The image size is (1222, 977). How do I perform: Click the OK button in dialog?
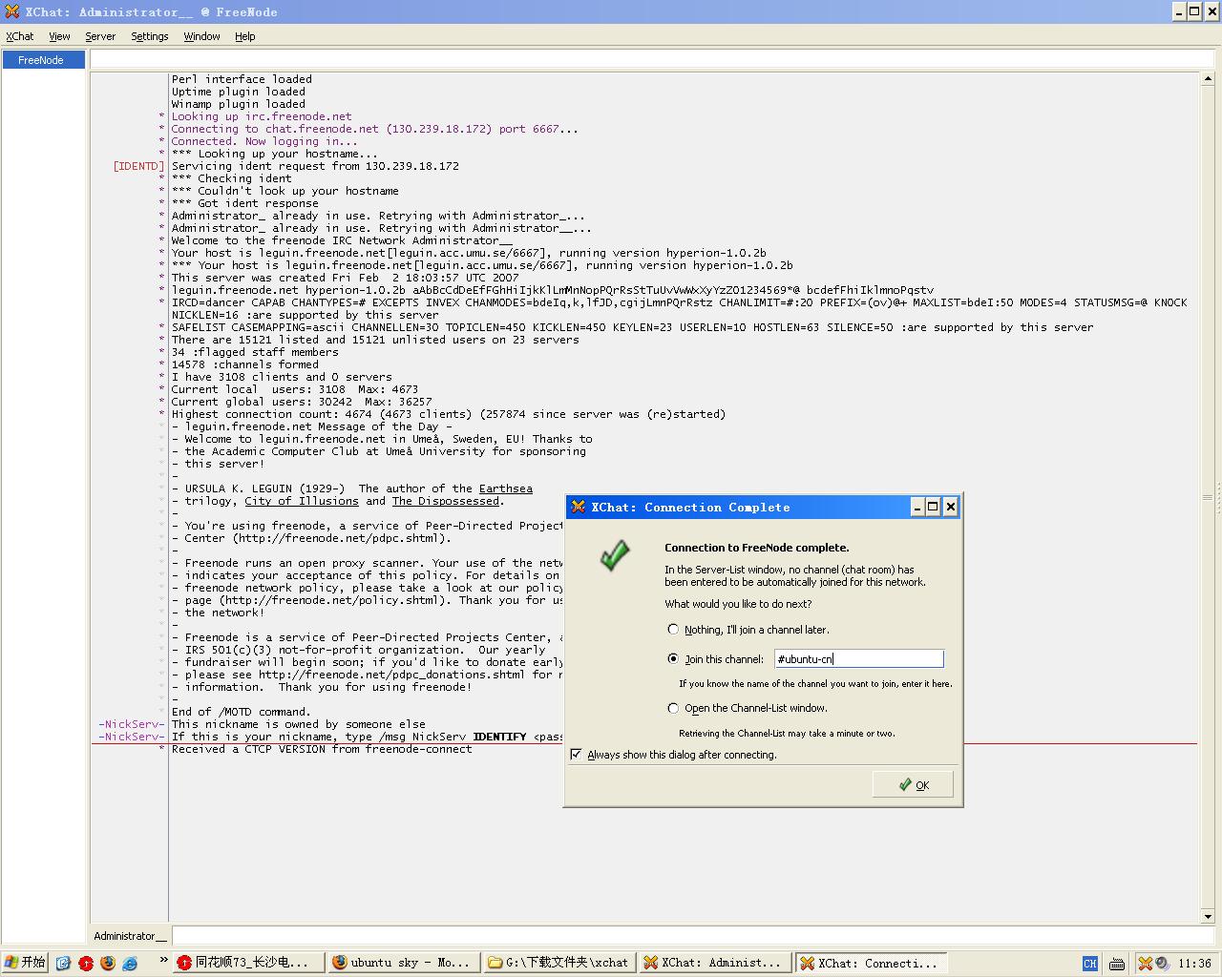913,785
